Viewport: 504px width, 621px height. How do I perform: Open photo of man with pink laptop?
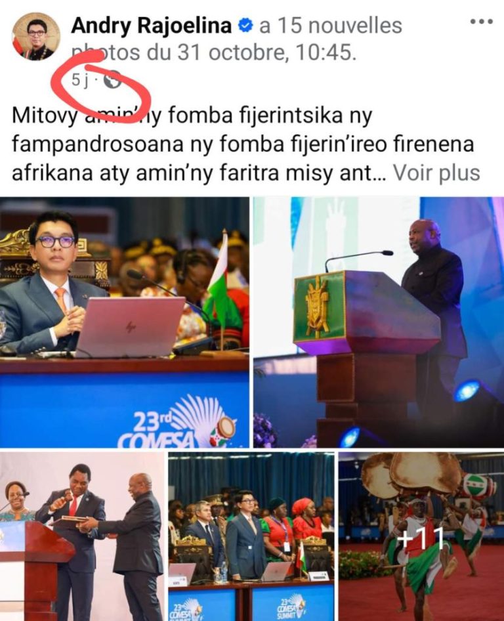pyautogui.click(x=124, y=322)
